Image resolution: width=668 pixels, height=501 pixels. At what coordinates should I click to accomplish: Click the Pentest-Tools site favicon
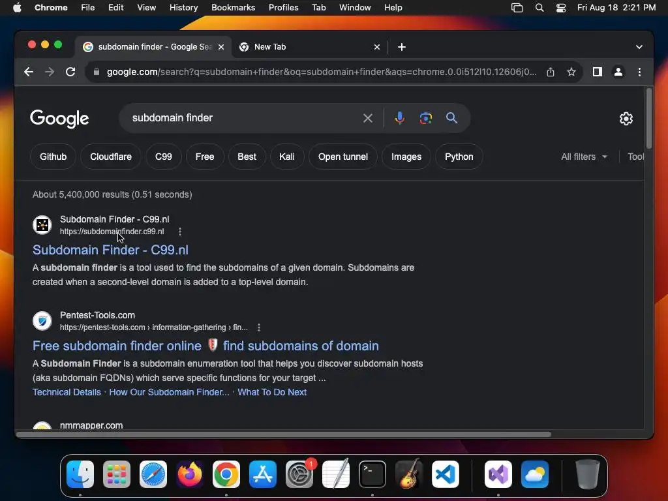click(42, 321)
